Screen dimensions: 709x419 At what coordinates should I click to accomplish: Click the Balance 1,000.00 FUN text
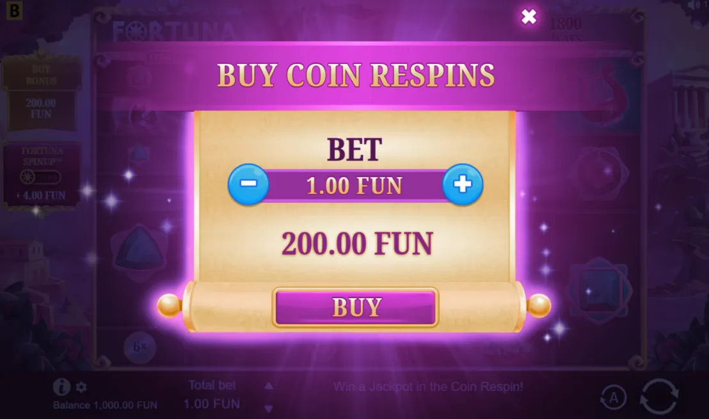point(105,406)
